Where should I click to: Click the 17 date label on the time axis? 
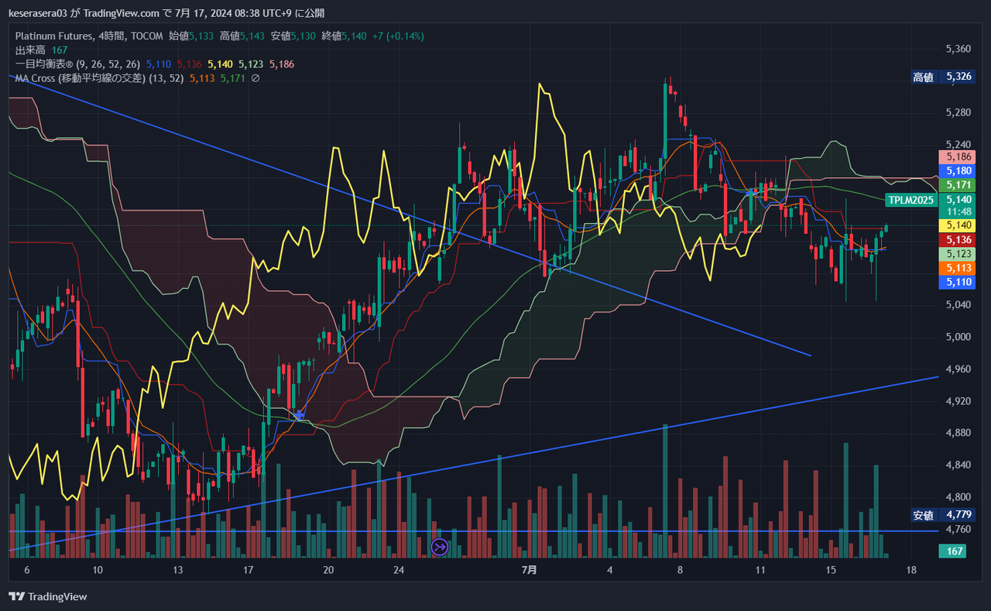tap(249, 570)
